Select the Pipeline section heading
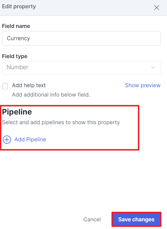Image resolution: width=167 pixels, height=229 pixels. (x=17, y=112)
